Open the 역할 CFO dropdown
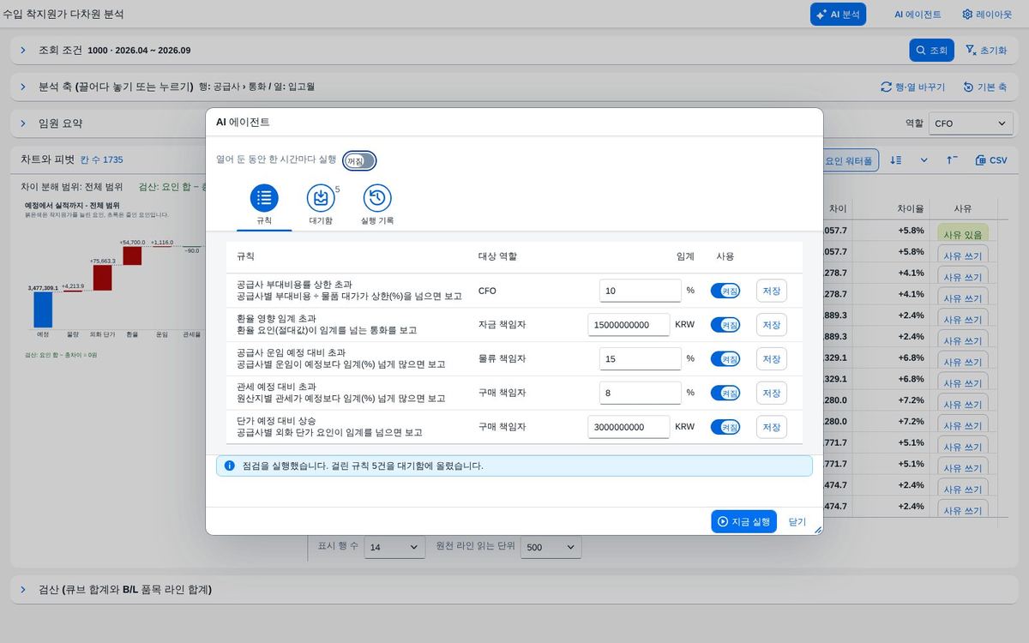The height and width of the screenshot is (643, 1029). 971,123
